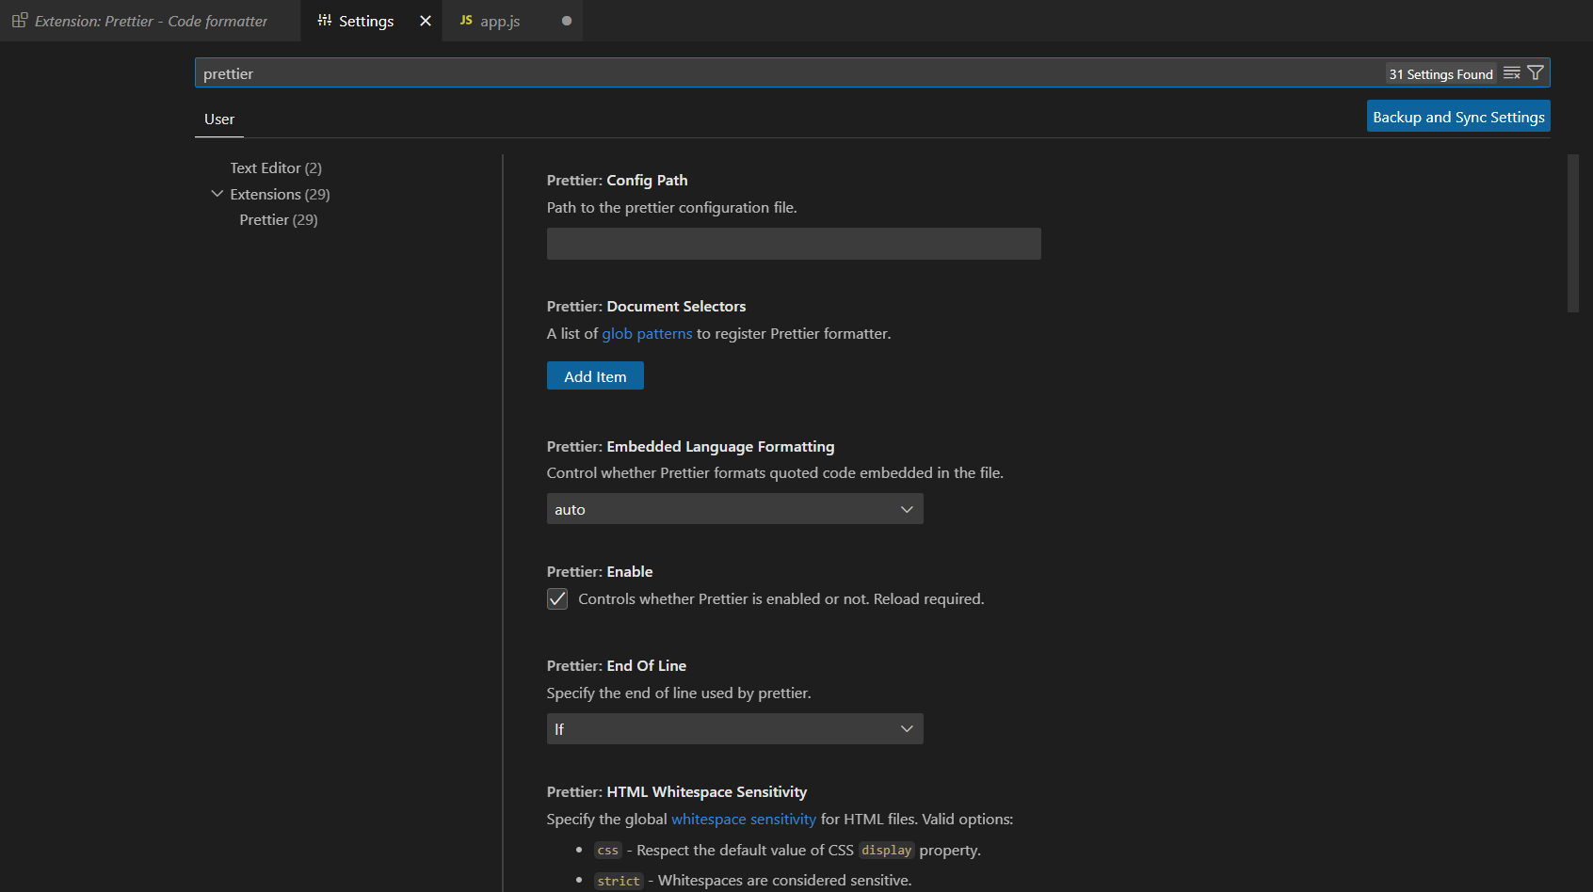Image resolution: width=1593 pixels, height=892 pixels.
Task: Open Embedded Language Formatting dropdown
Action: click(734, 509)
